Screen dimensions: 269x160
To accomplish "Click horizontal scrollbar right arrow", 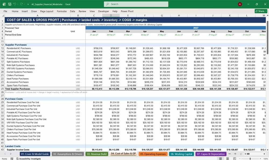I will (x=264, y=154).
